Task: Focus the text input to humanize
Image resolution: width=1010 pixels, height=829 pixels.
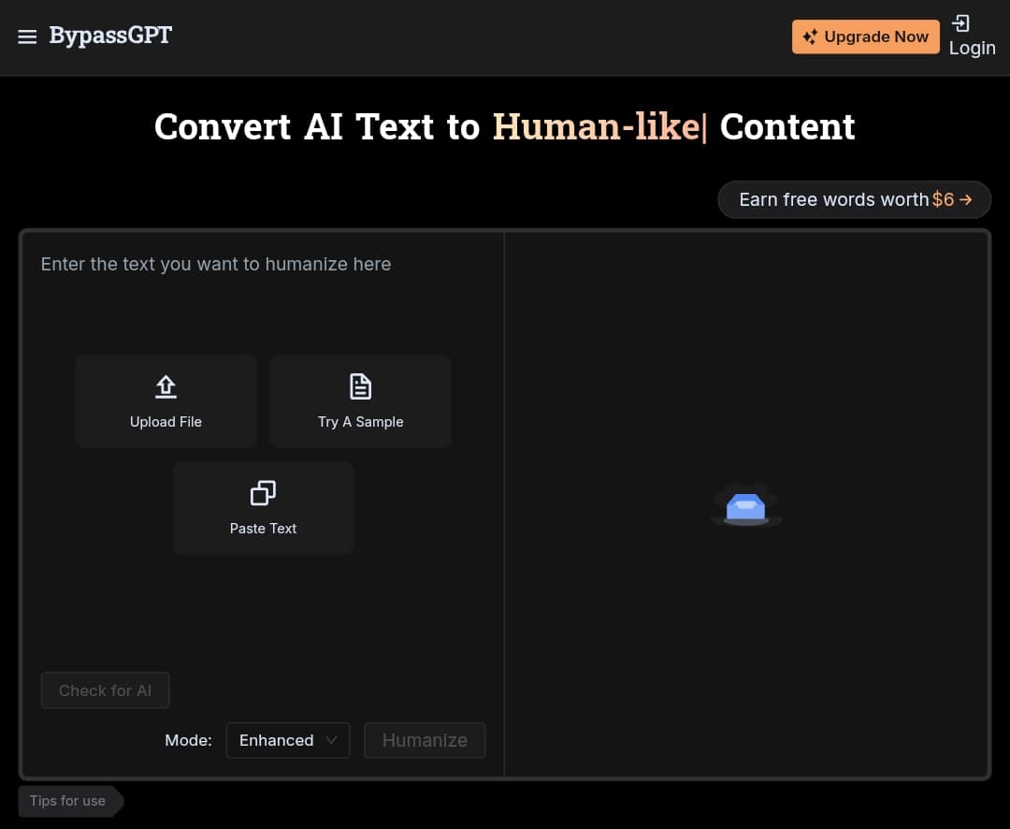Action: (263, 264)
